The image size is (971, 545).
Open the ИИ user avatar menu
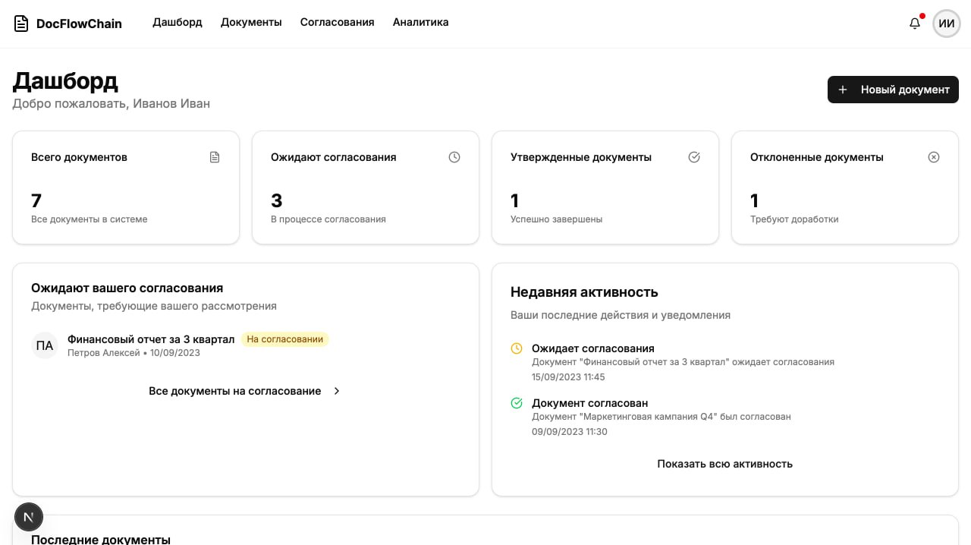click(x=946, y=24)
